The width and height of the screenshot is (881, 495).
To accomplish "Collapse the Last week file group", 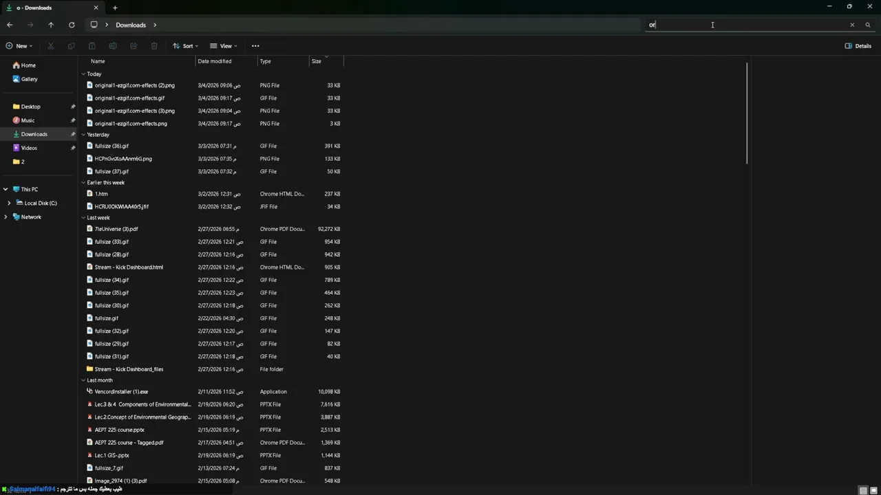I will coord(83,218).
